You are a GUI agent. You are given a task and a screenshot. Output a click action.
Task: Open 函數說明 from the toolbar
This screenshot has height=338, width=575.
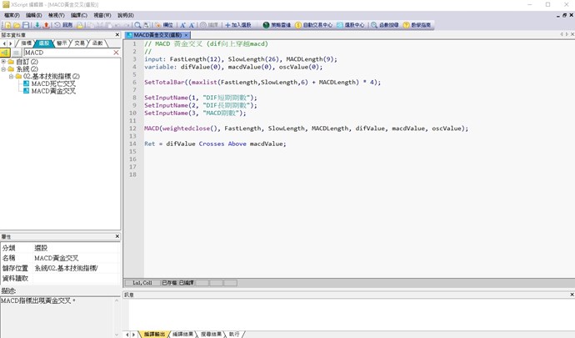coord(384,25)
